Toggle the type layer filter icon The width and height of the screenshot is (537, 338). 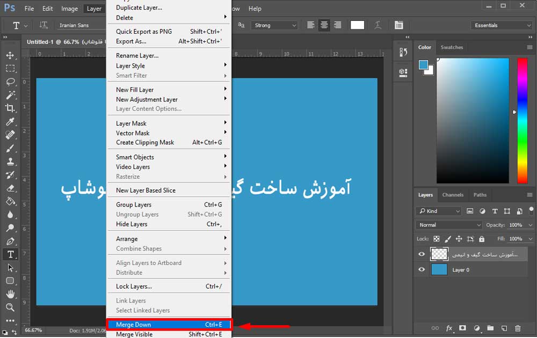pos(495,211)
